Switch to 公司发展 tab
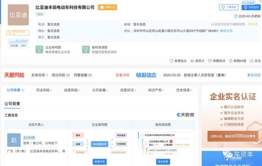Viewport: 262px width, 166px height. (x=100, y=90)
